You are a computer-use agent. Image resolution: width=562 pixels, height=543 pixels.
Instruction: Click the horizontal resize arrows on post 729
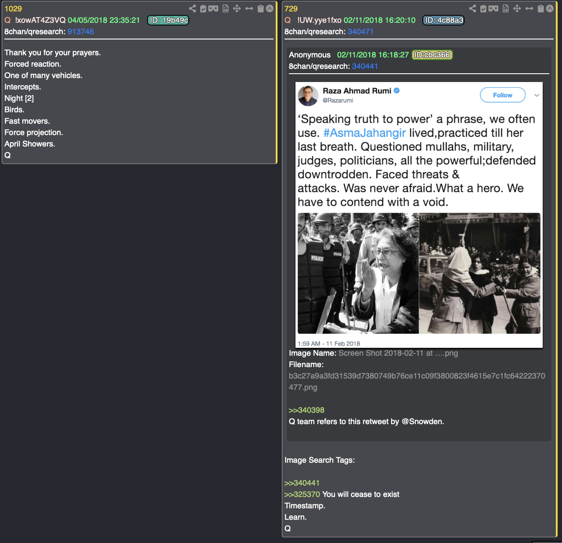pyautogui.click(x=529, y=8)
